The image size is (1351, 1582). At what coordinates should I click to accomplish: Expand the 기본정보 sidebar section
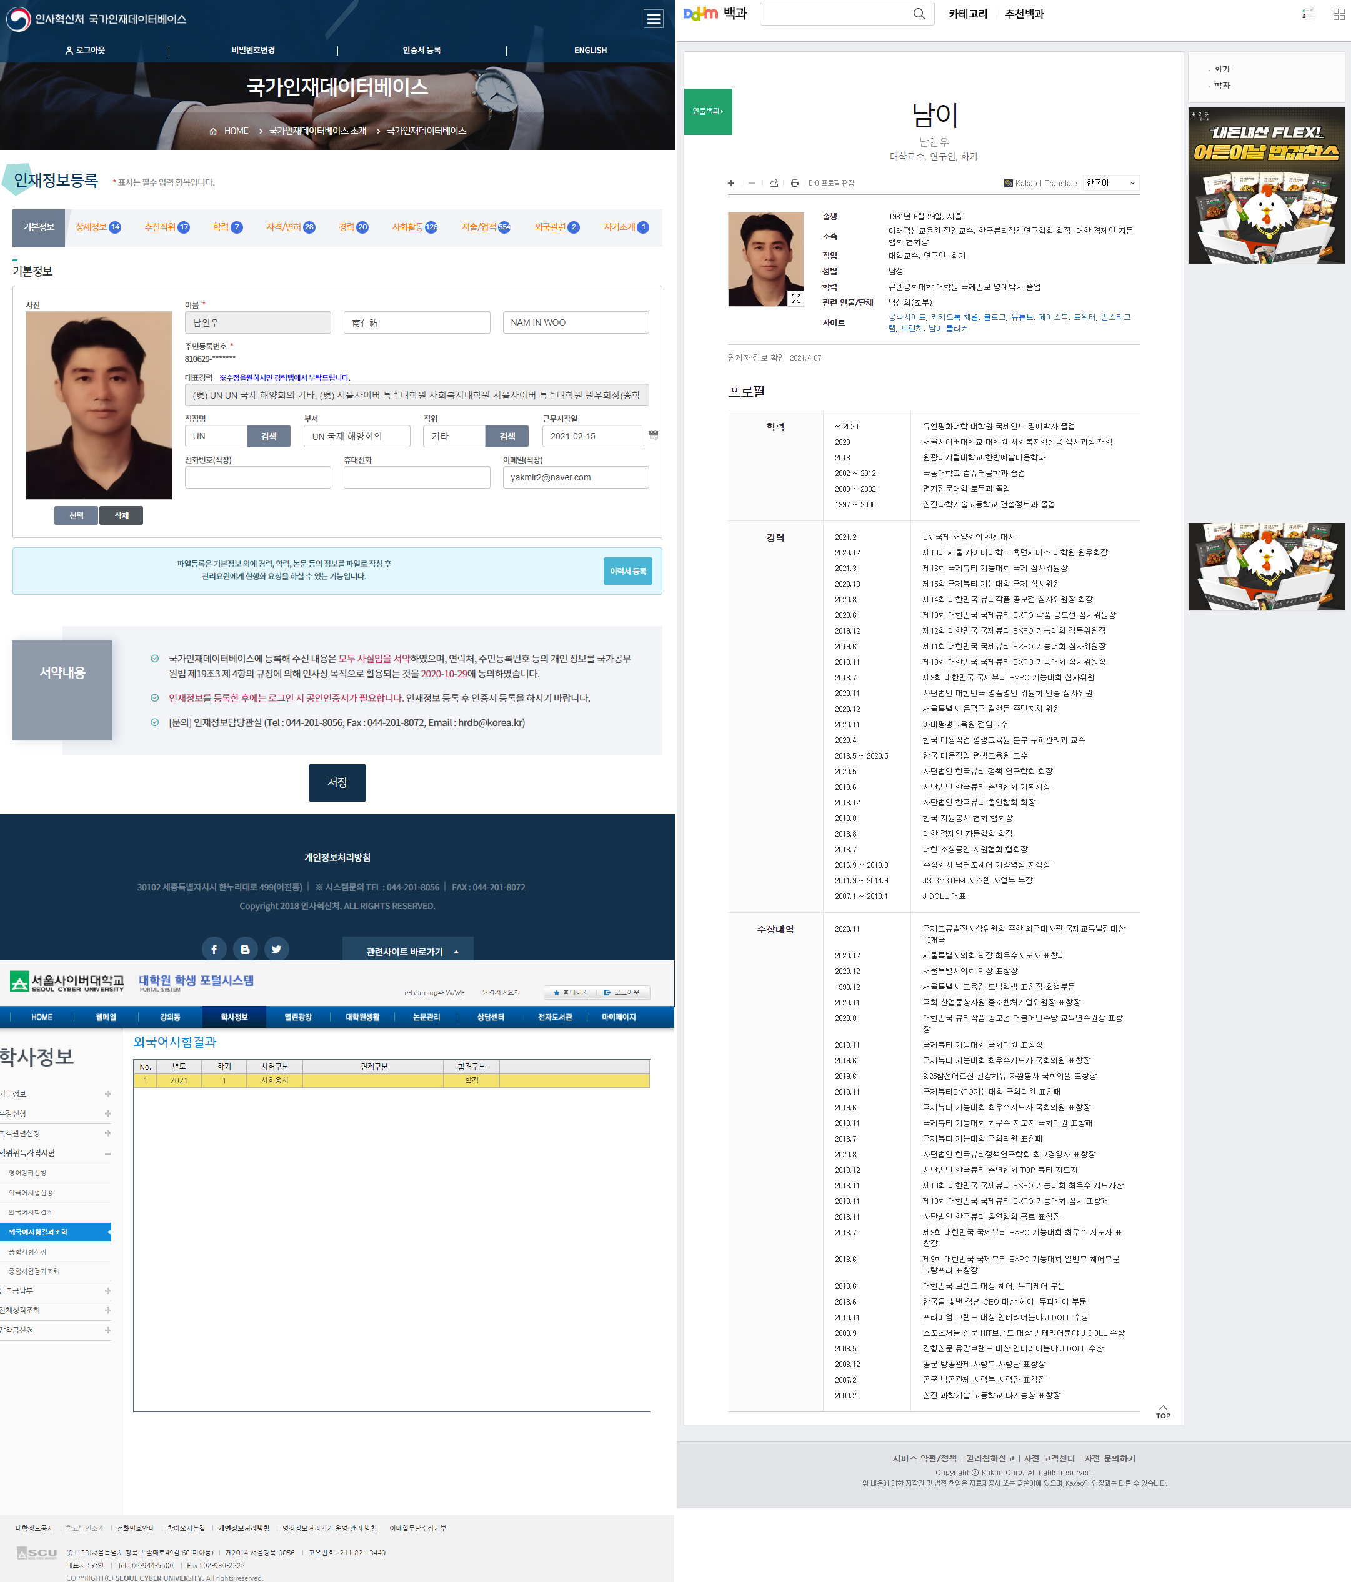point(107,1093)
